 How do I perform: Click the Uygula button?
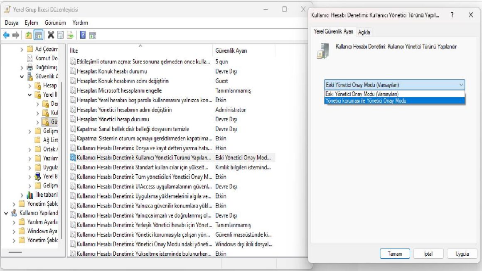tap(462, 254)
